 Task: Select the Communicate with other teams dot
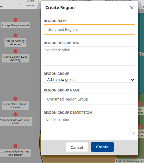(x=15, y=114)
